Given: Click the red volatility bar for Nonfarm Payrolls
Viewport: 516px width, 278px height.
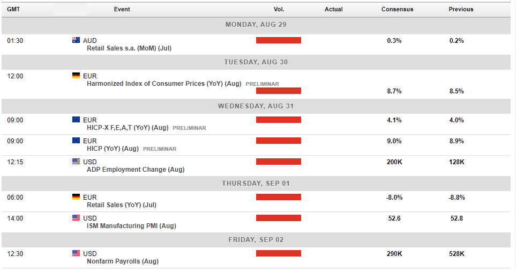Looking at the screenshot, I should click(279, 253).
